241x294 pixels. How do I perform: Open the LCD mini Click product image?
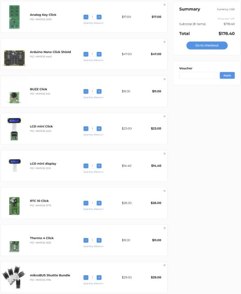[14, 129]
